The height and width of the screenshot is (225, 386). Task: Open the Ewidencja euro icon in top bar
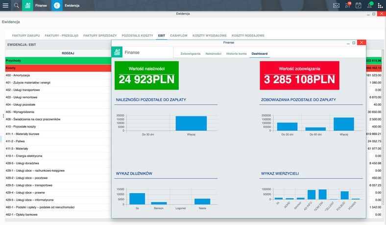tap(57, 5)
